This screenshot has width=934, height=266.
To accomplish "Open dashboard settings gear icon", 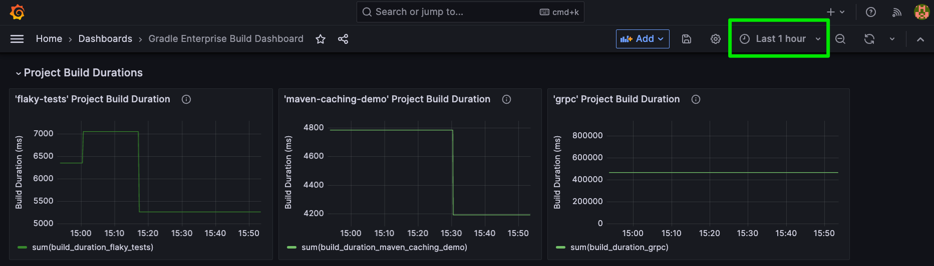I will (x=716, y=39).
